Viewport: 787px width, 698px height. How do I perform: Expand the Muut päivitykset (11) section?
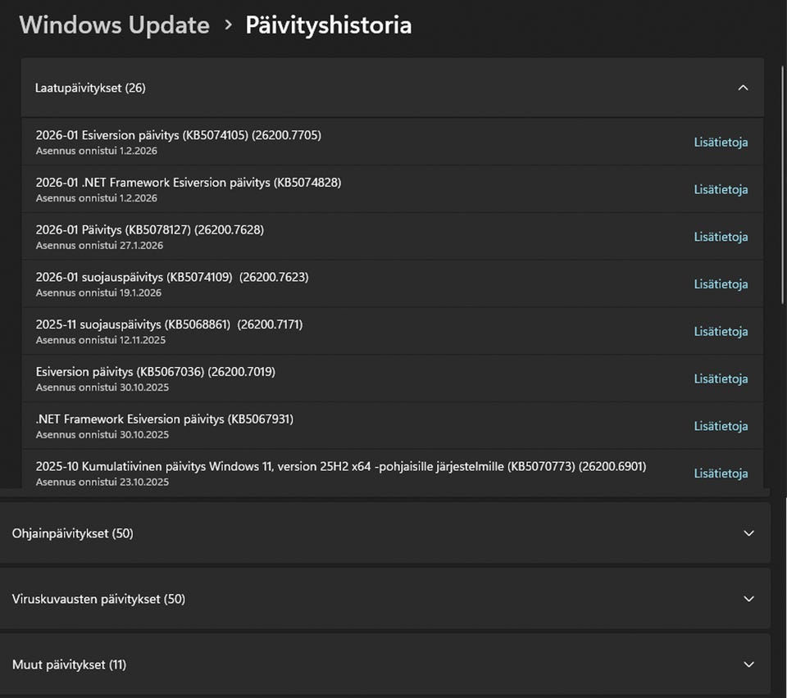748,664
